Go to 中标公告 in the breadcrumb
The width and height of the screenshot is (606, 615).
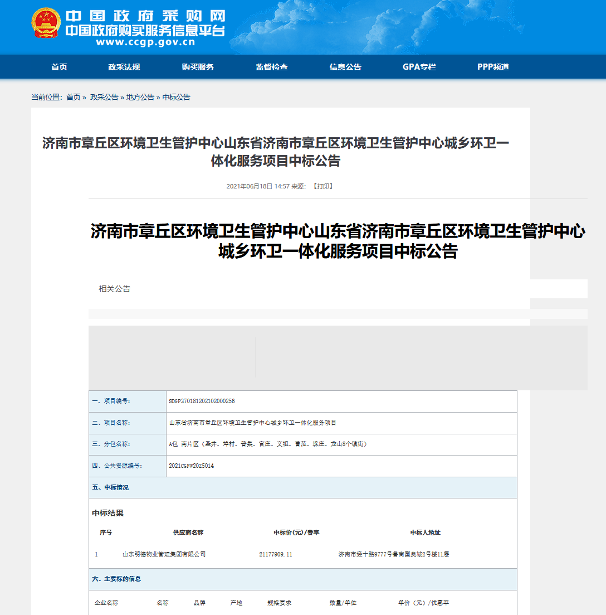(x=176, y=97)
